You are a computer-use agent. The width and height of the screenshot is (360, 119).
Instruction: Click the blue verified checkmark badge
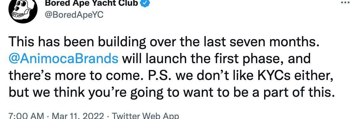click(x=145, y=3)
